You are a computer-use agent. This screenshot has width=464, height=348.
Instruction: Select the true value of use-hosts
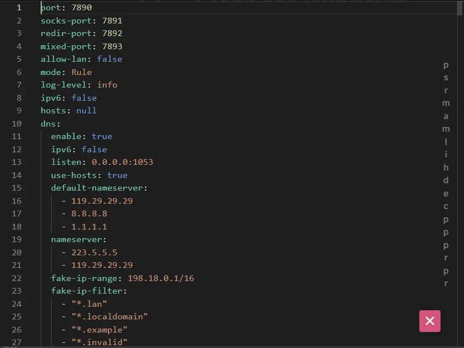pos(117,175)
